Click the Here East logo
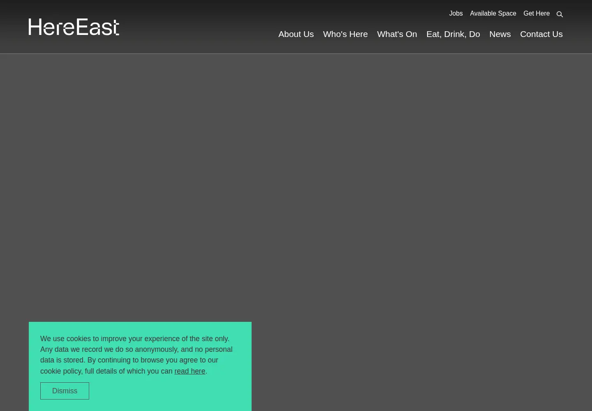The image size is (592, 411). 74,27
